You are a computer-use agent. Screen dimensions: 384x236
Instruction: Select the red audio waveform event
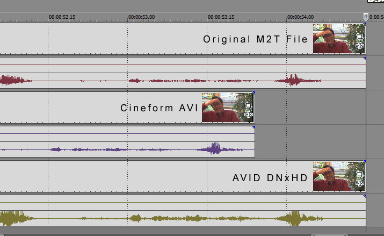tap(183, 81)
